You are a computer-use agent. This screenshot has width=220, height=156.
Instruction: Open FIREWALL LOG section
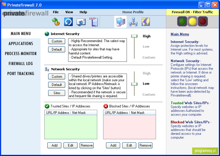click(21, 64)
